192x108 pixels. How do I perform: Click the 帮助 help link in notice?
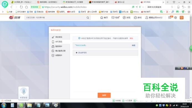131,38
